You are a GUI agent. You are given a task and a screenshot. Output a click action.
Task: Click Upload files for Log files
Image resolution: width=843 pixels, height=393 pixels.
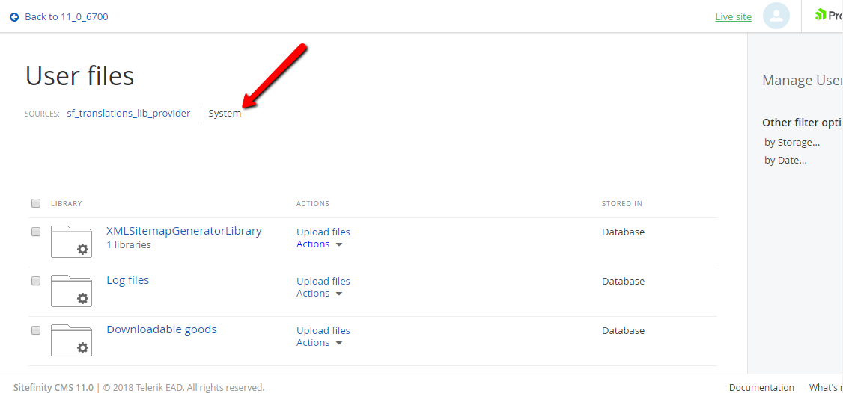[x=323, y=282]
